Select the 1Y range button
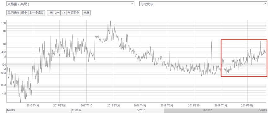Viewport: 268px width, 114px height. pyautogui.click(x=64, y=13)
